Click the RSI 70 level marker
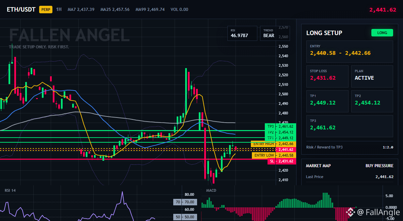Screen dimensions: 403x221 point(185,202)
